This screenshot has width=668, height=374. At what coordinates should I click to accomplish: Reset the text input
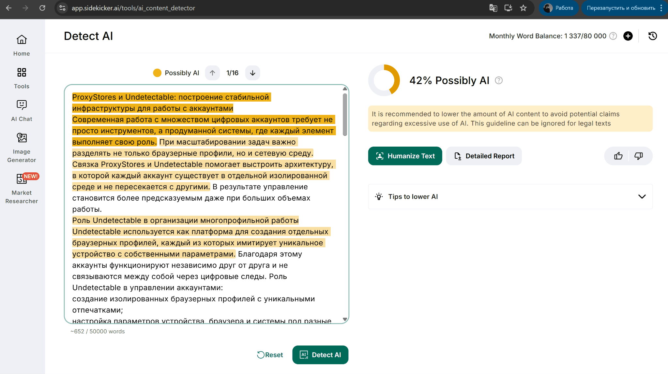270,355
